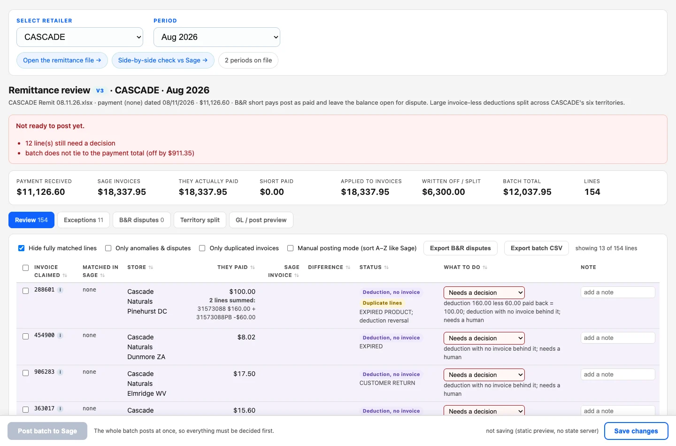Click Post batch to Sage button

pos(47,431)
